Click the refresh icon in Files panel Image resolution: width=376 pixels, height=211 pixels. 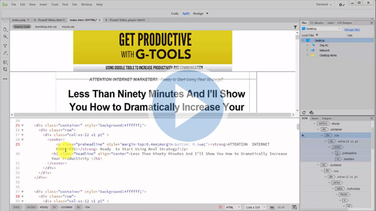point(305,112)
